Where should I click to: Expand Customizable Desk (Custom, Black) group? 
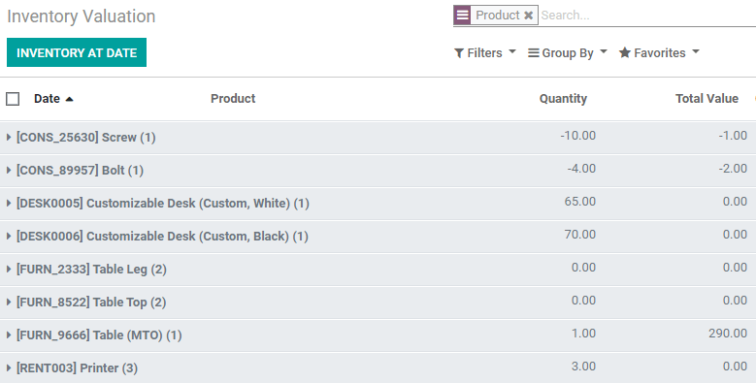pos(378,236)
